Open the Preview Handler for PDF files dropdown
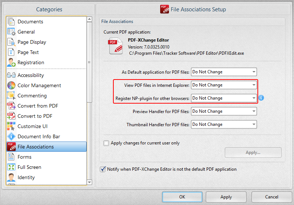The image size is (294, 205). (224, 111)
